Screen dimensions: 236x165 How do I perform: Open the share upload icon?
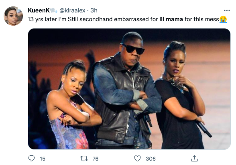pyautogui.click(x=194, y=158)
